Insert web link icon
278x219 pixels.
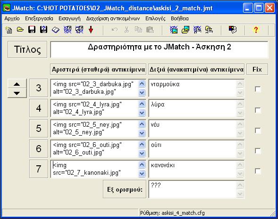coord(197,30)
